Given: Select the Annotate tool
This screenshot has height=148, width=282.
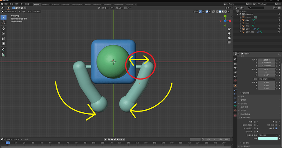Looking at the screenshot, I should click(x=3, y=50).
